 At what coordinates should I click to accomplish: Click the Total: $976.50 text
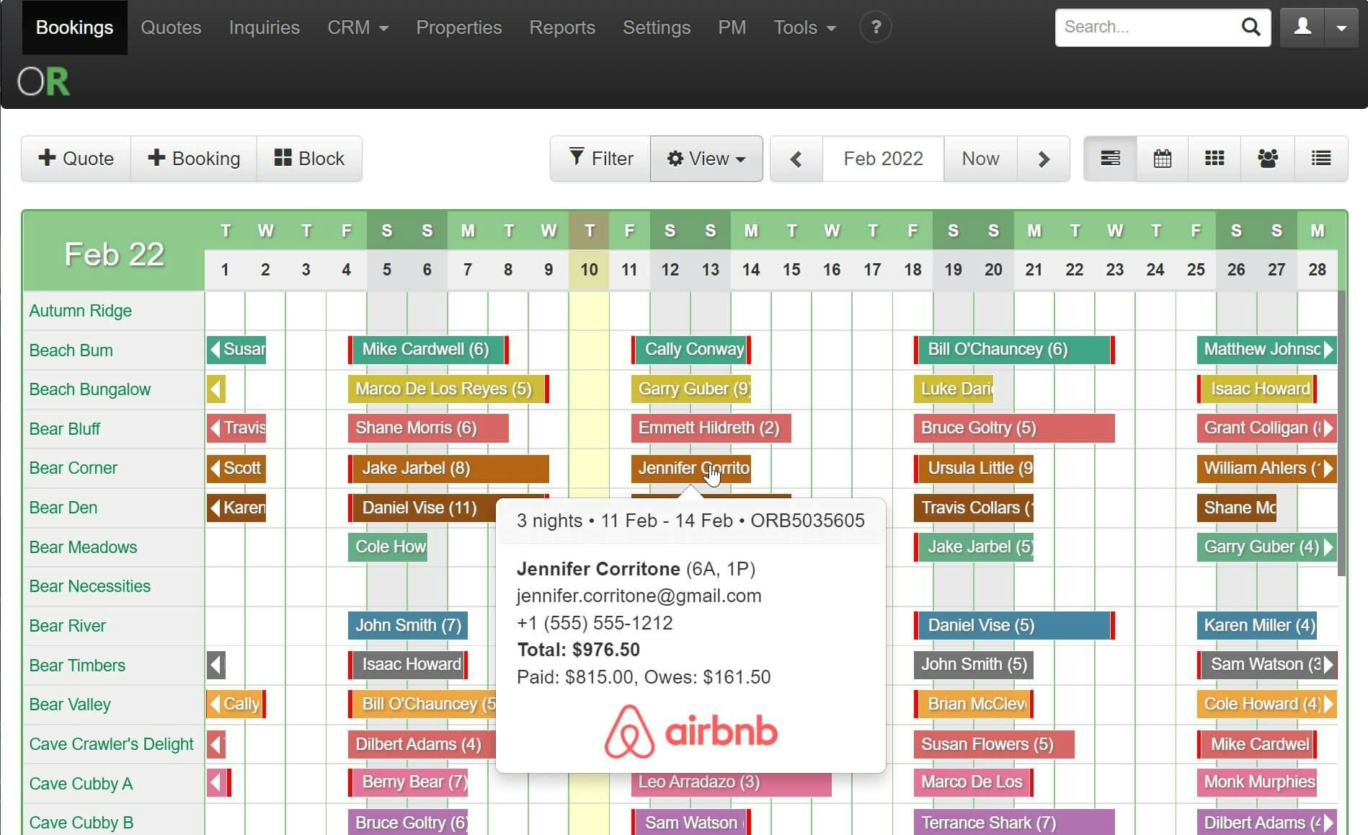pyautogui.click(x=578, y=650)
